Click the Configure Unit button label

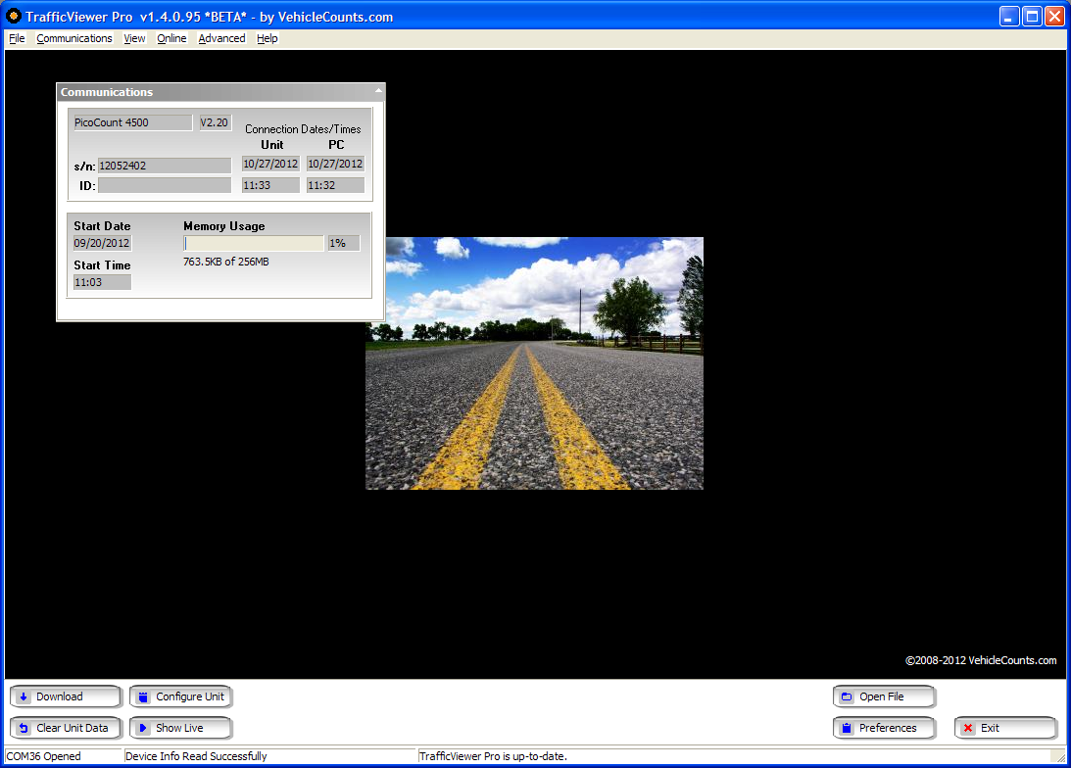point(190,697)
